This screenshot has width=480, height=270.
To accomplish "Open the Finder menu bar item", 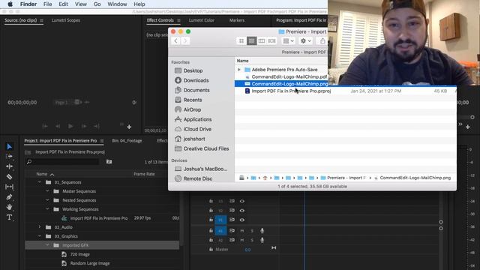I will tap(28, 4).
